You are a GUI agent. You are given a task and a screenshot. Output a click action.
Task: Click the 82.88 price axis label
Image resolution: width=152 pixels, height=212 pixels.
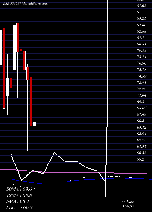coord(142,31)
